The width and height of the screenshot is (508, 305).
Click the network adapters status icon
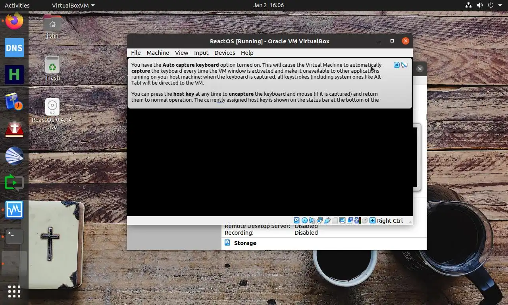[319, 220]
